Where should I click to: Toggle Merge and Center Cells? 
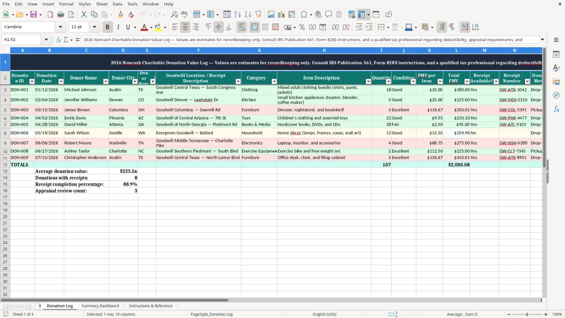tap(255, 27)
